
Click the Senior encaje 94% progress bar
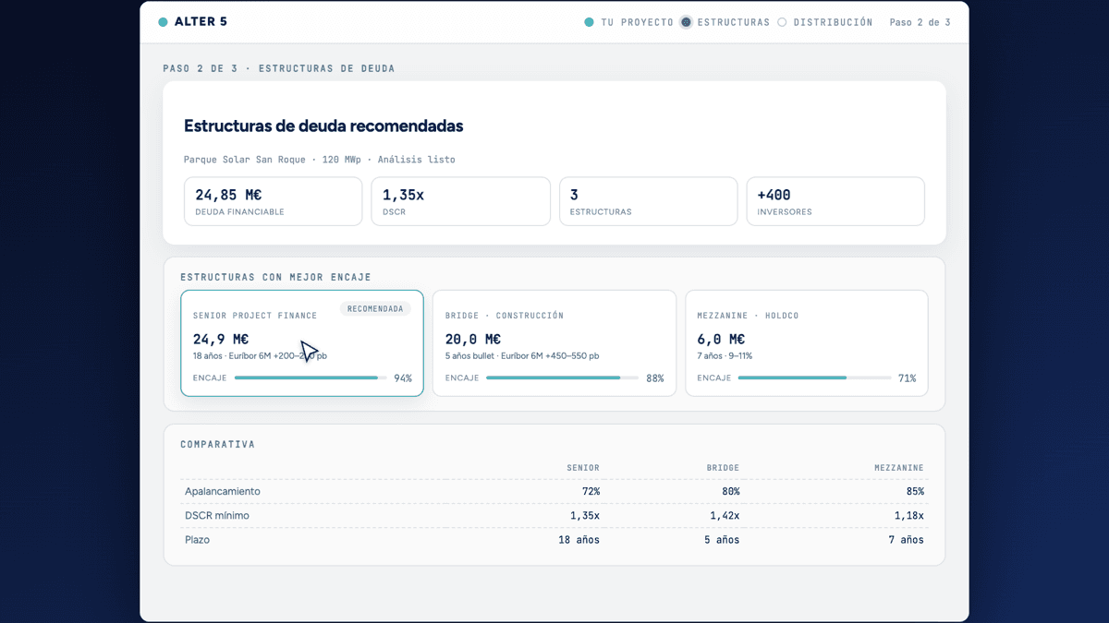(311, 377)
